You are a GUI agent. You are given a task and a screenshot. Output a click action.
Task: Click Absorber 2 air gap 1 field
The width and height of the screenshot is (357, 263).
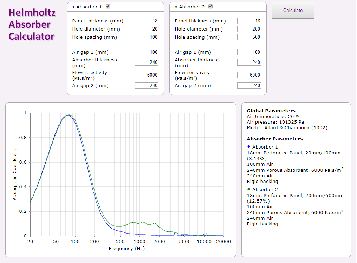tap(249, 52)
